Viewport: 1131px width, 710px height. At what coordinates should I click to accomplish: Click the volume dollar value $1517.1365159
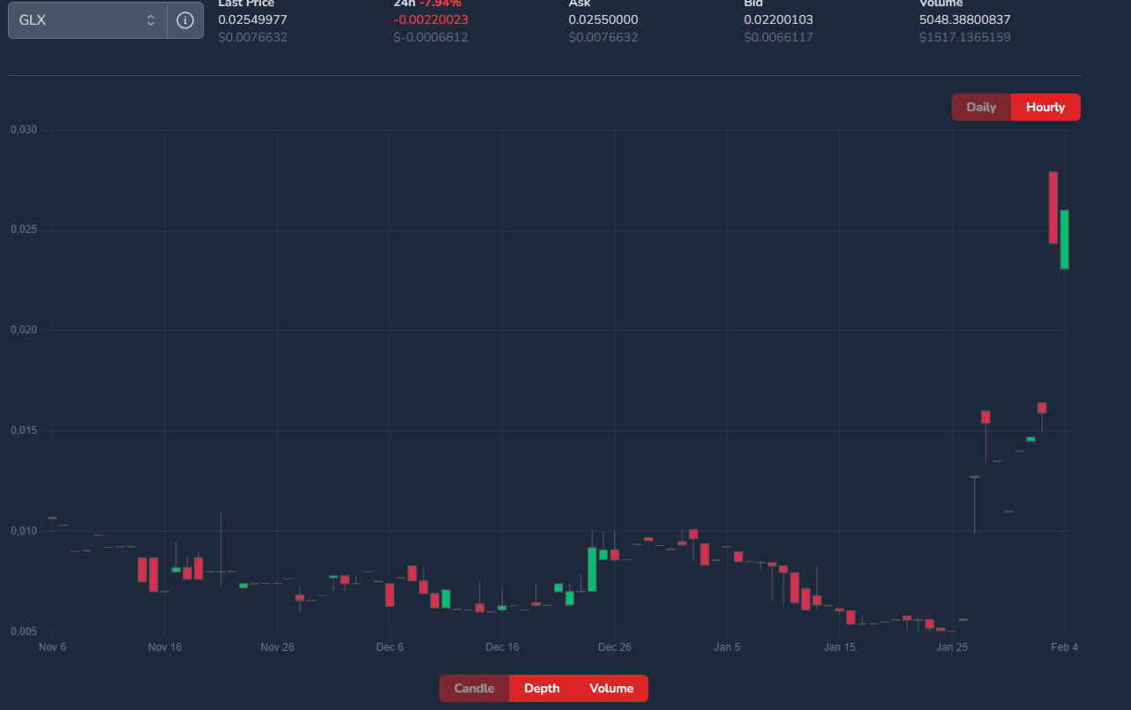(965, 38)
